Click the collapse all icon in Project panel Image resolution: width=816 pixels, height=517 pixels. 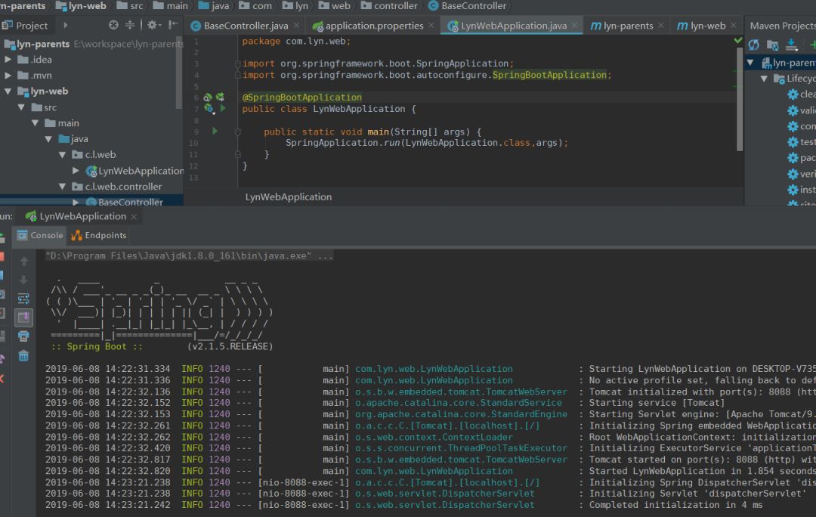click(x=129, y=25)
